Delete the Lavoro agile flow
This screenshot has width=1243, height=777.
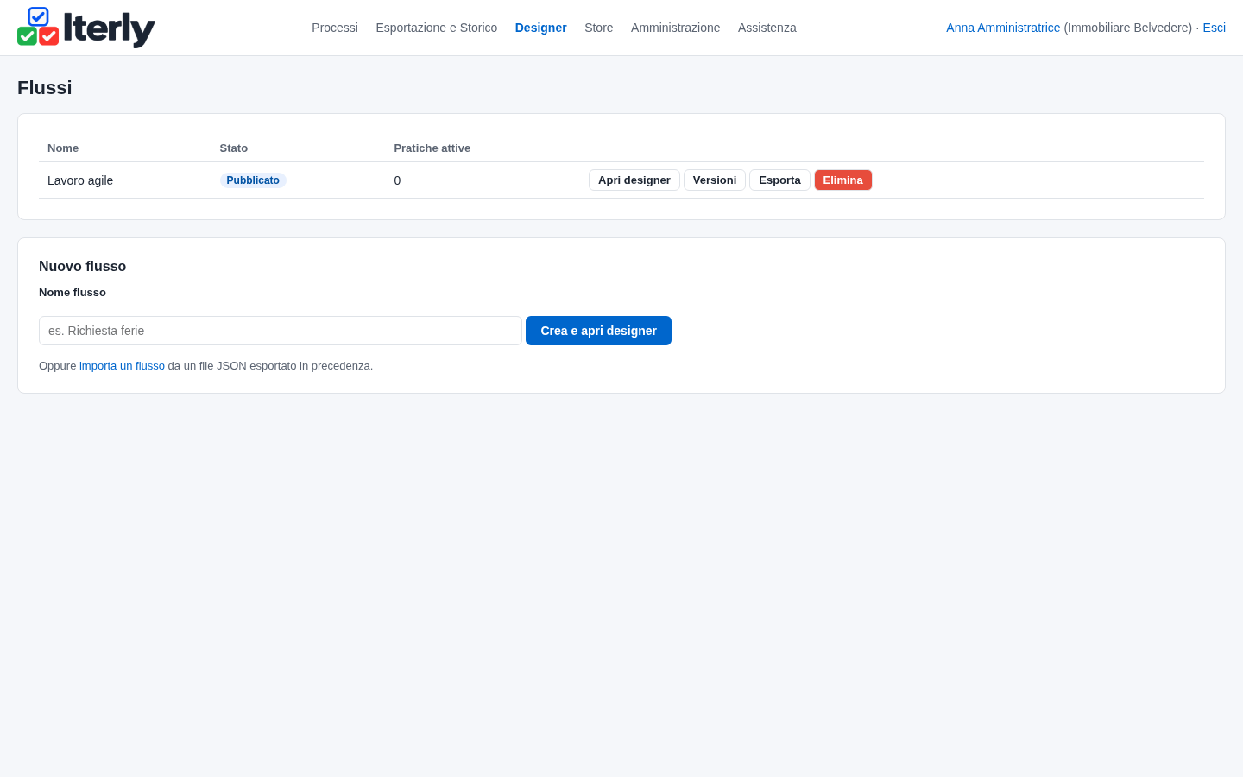tap(843, 180)
